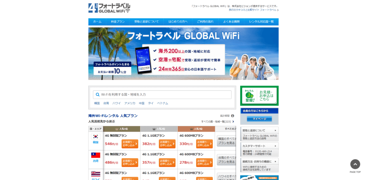Open the ホーム menu tab

coord(97,22)
